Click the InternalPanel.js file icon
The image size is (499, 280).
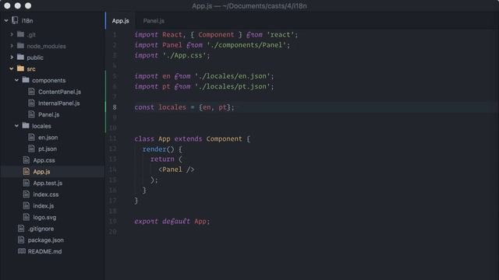click(31, 103)
